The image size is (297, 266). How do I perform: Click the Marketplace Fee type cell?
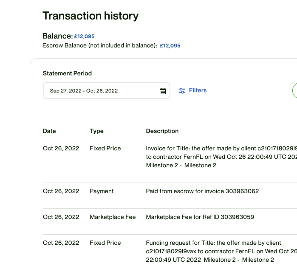pos(113,217)
